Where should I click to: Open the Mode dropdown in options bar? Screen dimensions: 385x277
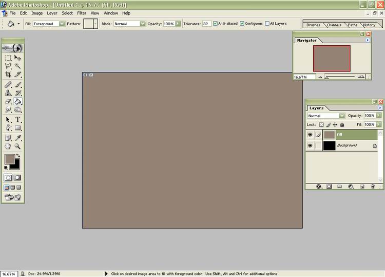pyautogui.click(x=143, y=24)
